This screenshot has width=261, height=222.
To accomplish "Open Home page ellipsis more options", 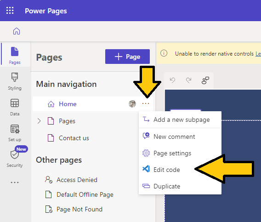I will pyautogui.click(x=146, y=103).
